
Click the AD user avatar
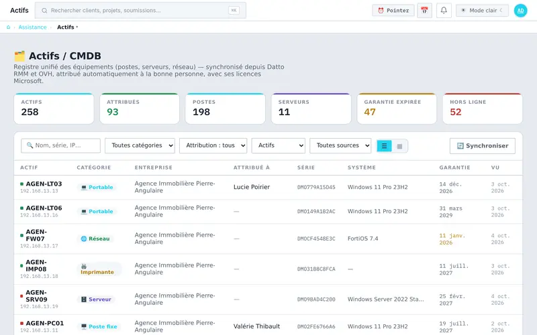[x=520, y=11]
